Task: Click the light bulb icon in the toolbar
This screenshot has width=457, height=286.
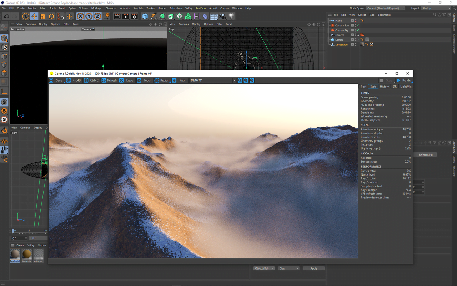Action: point(231,16)
